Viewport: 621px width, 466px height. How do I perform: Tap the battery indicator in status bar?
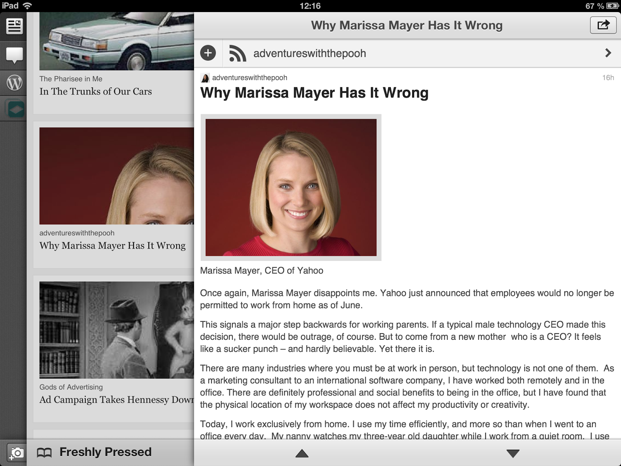click(612, 6)
